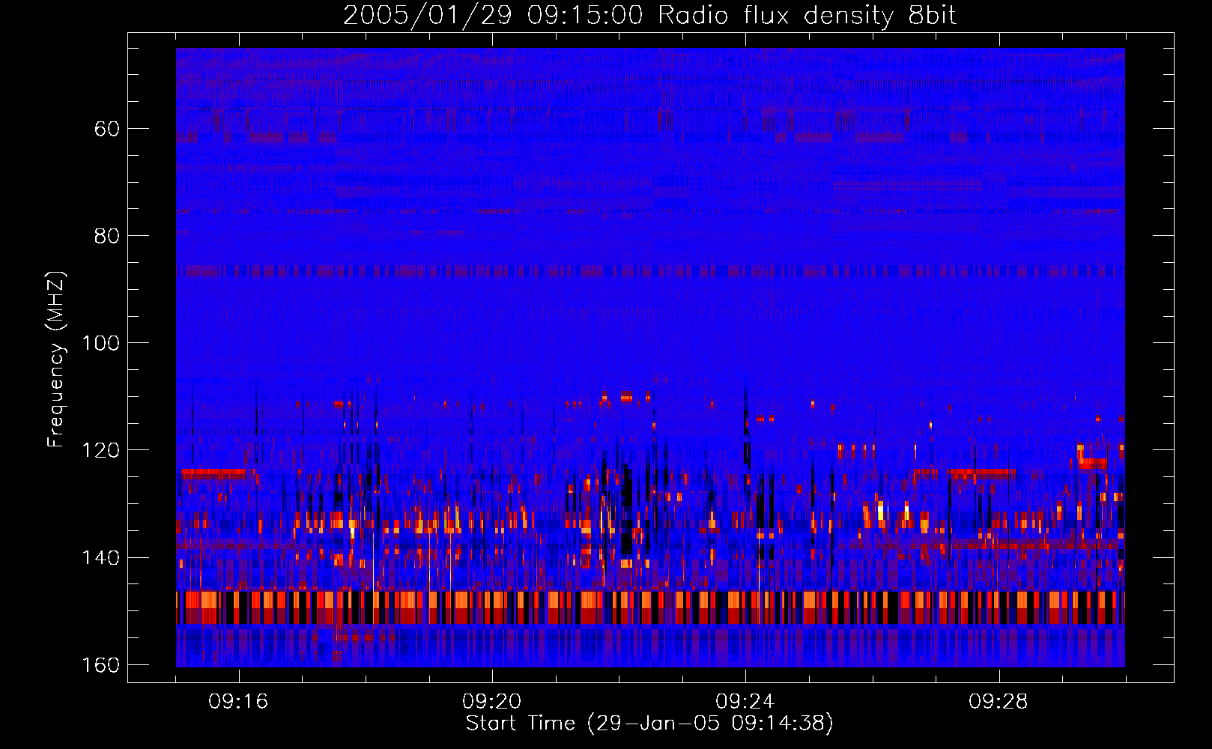Click the 09:24 time tick label
Viewport: 1212px width, 749px height.
click(x=745, y=702)
